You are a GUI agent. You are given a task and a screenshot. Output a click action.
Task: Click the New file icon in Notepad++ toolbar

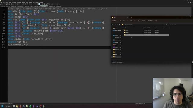[1, 4]
